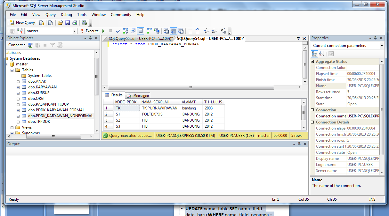389x216 pixels.
Task: Click Object Explorer vertical scrollbar
Action: pos(96,77)
